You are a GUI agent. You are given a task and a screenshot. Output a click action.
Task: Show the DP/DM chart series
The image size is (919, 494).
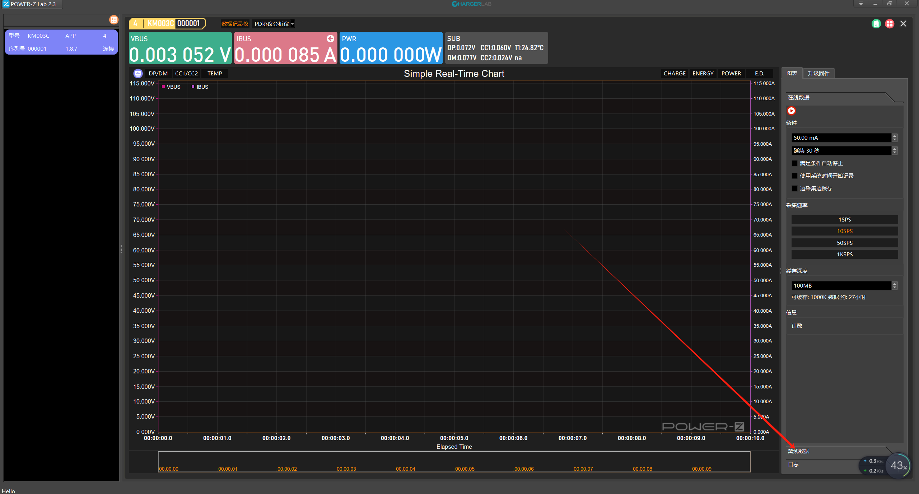158,74
